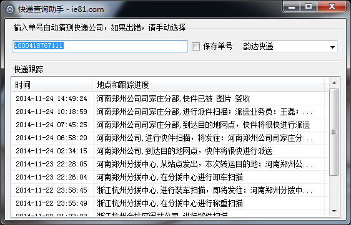This screenshot has height=225, width=351.
Task: Click the scrollbar up arrow
Action: (x=334, y=83)
